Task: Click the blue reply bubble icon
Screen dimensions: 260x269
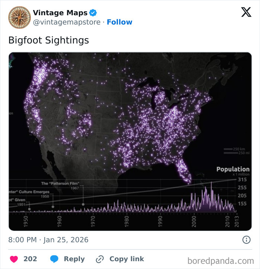Action: (54, 259)
